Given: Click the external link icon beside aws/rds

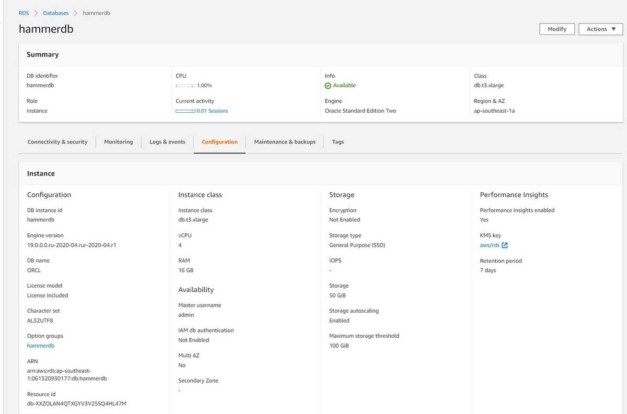Looking at the screenshot, I should tap(504, 245).
